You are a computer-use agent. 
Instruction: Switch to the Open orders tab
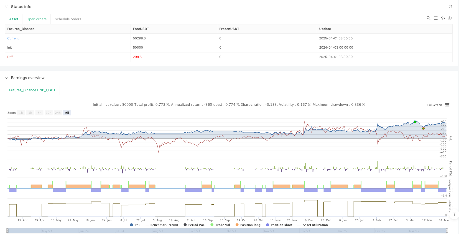(36, 19)
